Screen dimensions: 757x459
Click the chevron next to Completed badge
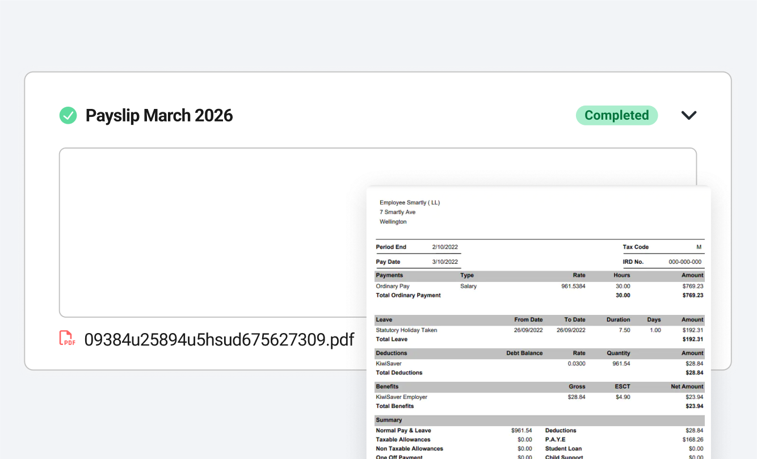(689, 115)
